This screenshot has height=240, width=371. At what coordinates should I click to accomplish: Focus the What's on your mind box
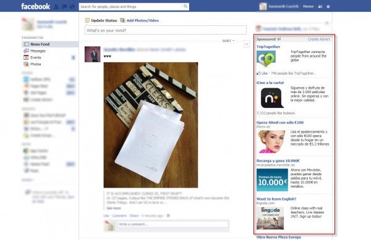165,30
